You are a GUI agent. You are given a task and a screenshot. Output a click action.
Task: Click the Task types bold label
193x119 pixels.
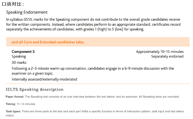[x=13, y=111]
